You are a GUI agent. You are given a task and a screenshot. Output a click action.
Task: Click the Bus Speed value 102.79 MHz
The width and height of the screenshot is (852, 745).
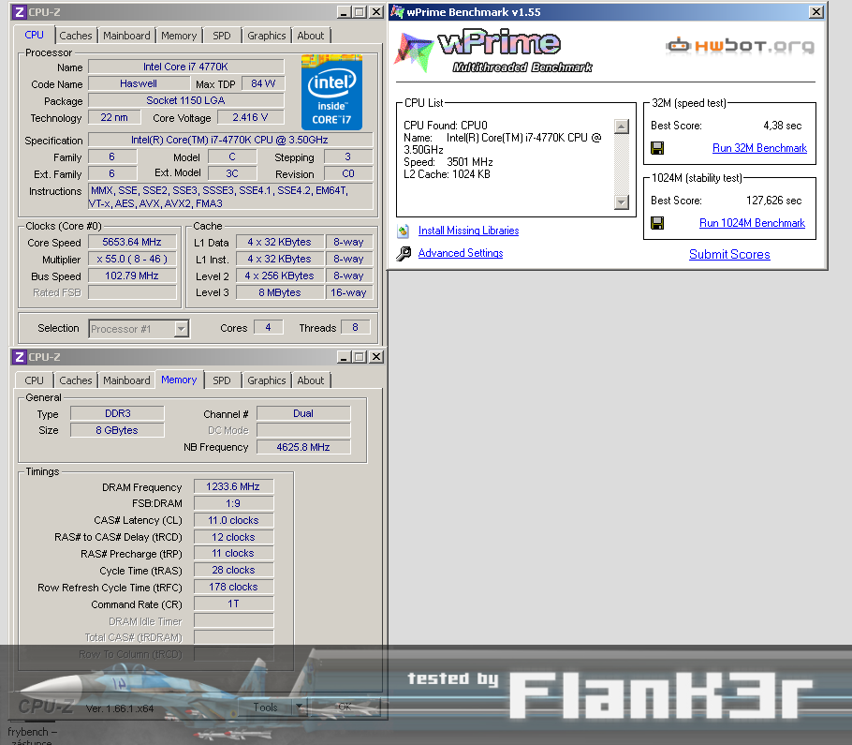[132, 276]
